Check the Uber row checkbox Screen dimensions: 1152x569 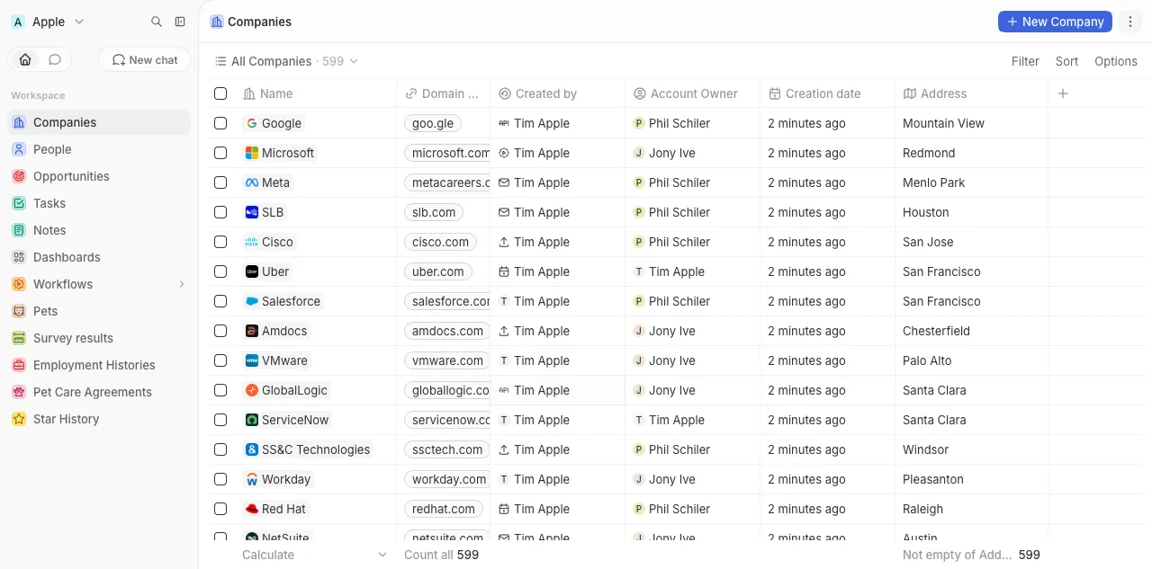220,271
